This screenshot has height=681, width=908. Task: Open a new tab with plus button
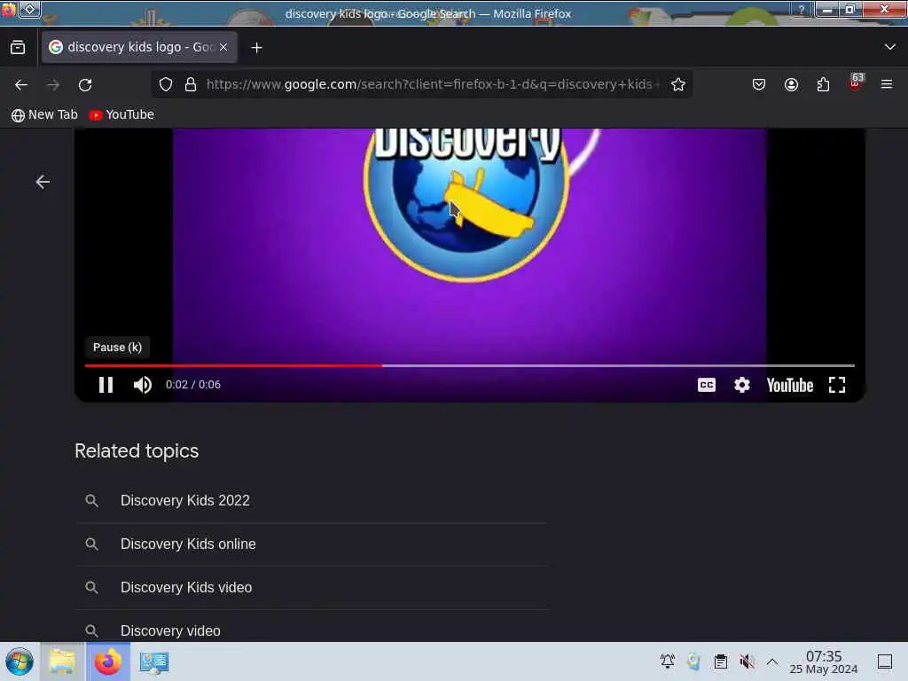[x=256, y=48]
